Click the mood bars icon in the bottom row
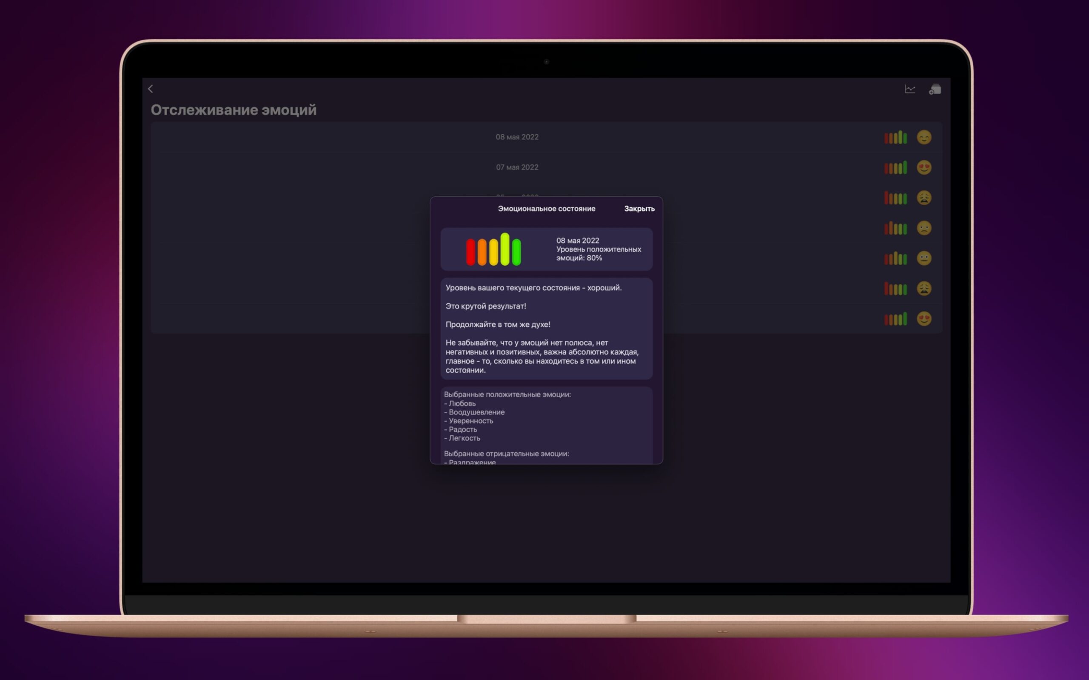The height and width of the screenshot is (680, 1089). click(x=895, y=319)
